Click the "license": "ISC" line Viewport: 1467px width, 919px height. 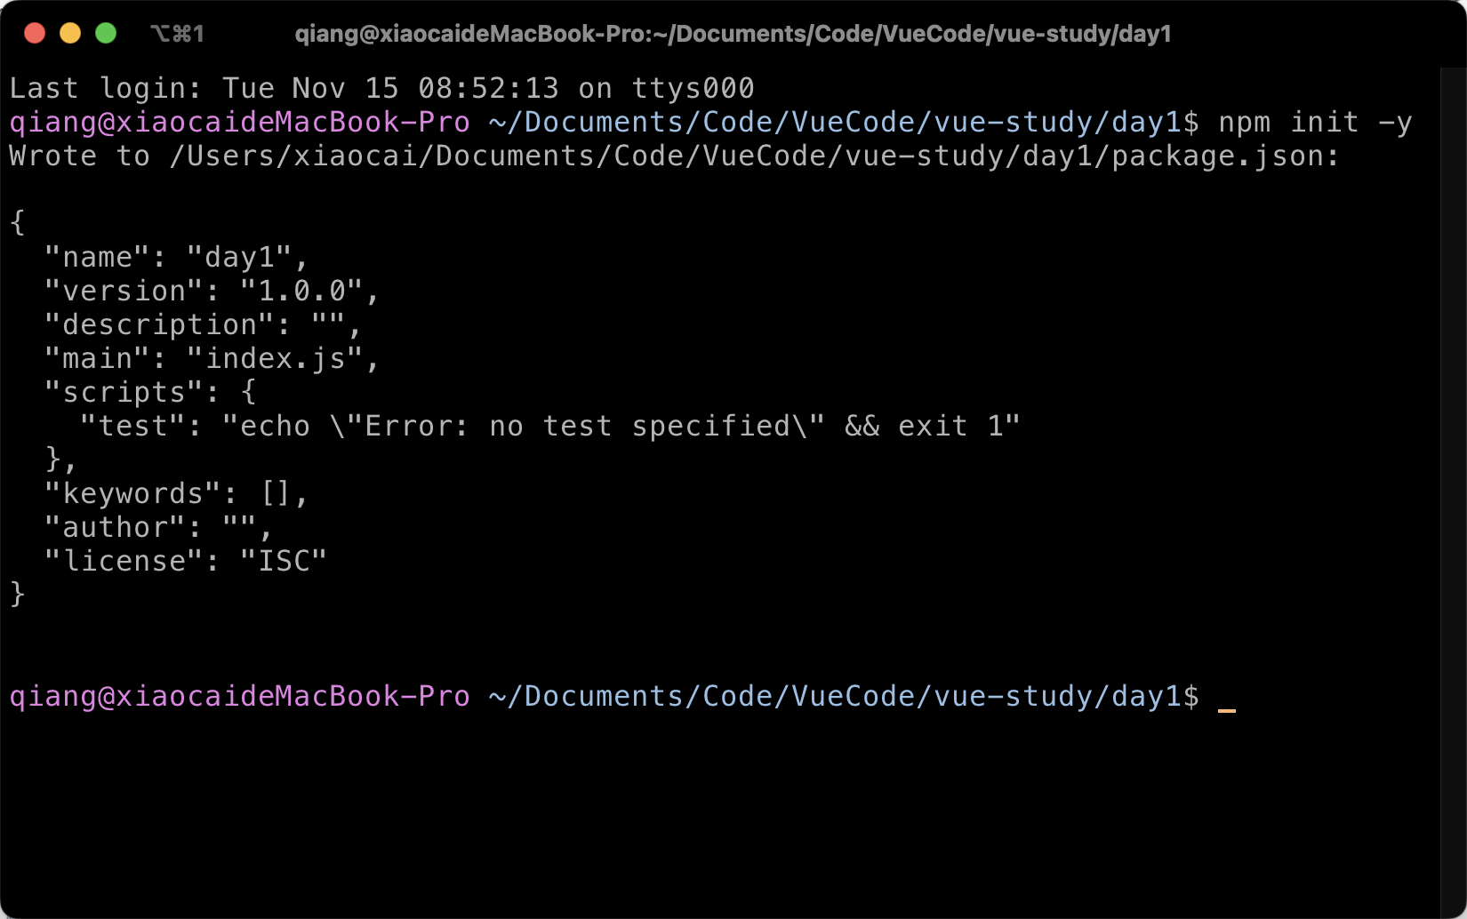[x=185, y=561]
